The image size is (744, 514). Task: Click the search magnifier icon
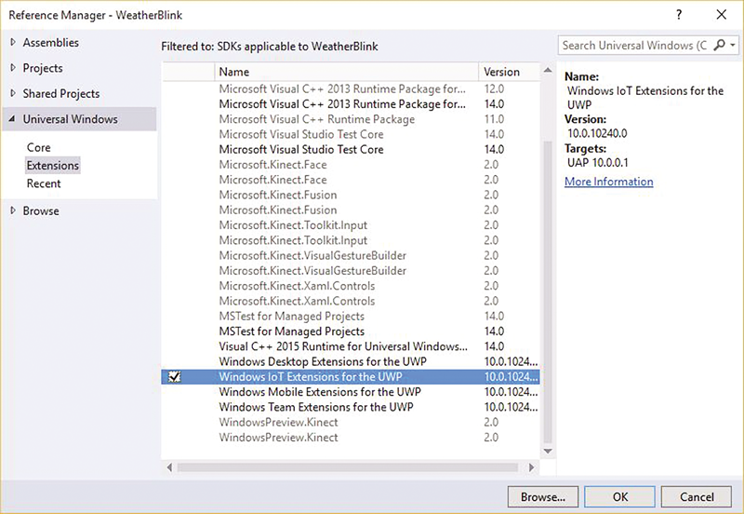[x=720, y=45]
